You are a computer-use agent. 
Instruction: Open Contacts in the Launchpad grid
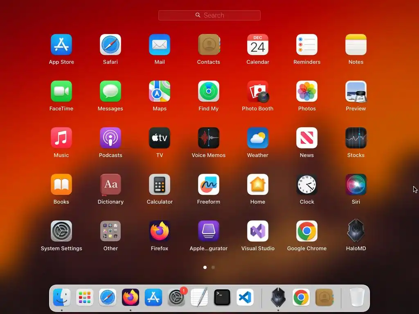[x=209, y=45]
